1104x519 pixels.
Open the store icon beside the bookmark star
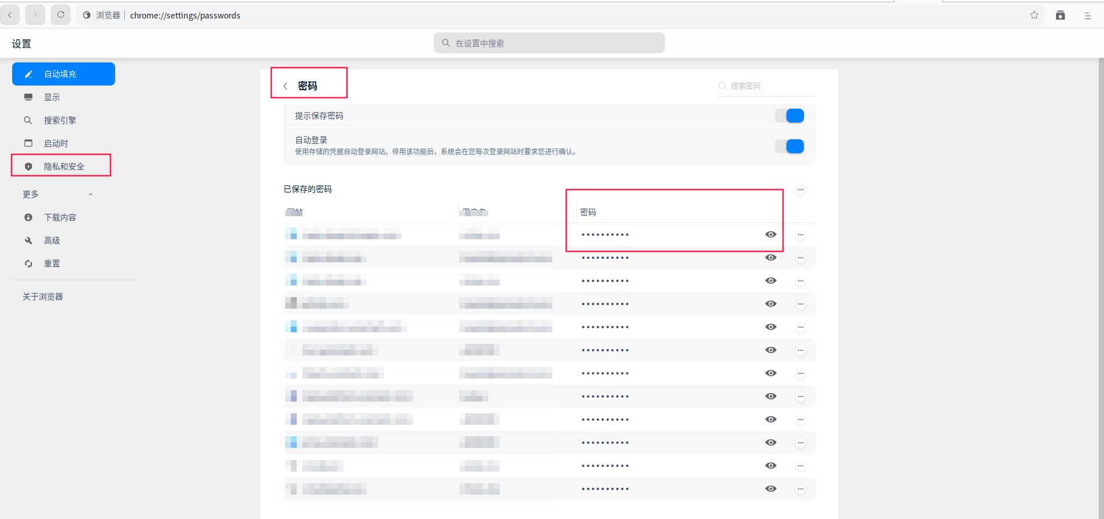pyautogui.click(x=1060, y=16)
